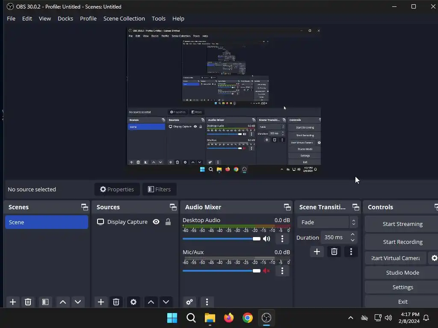
Task: Click Exit button
Action: click(402, 302)
